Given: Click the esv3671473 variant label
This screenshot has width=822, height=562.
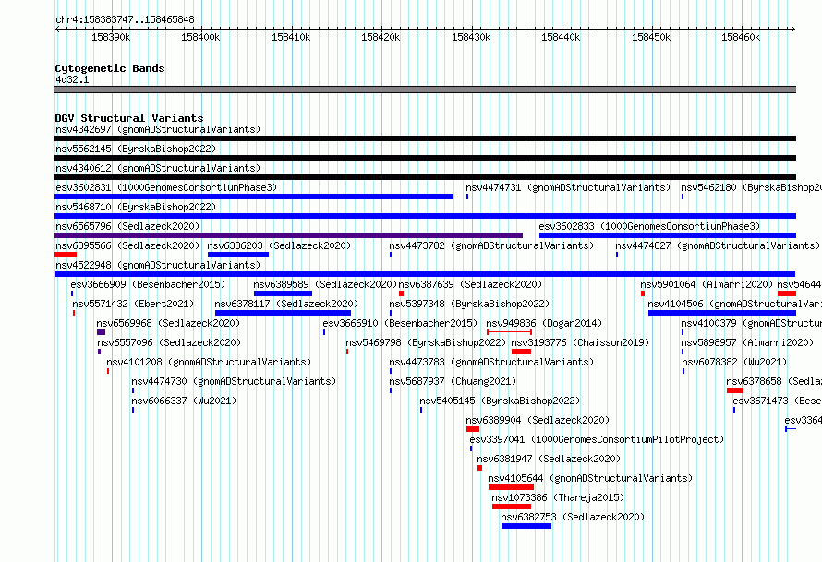Looking at the screenshot, I should tap(777, 401).
